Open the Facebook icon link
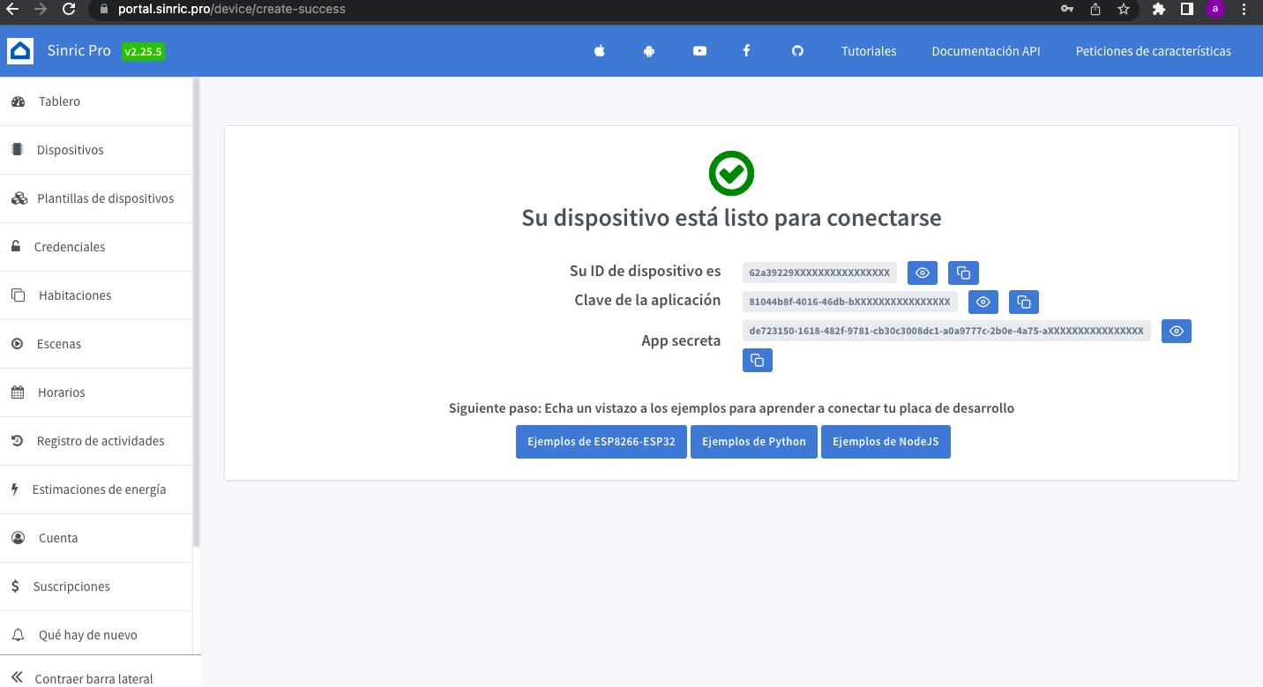The image size is (1263, 687). tap(746, 51)
